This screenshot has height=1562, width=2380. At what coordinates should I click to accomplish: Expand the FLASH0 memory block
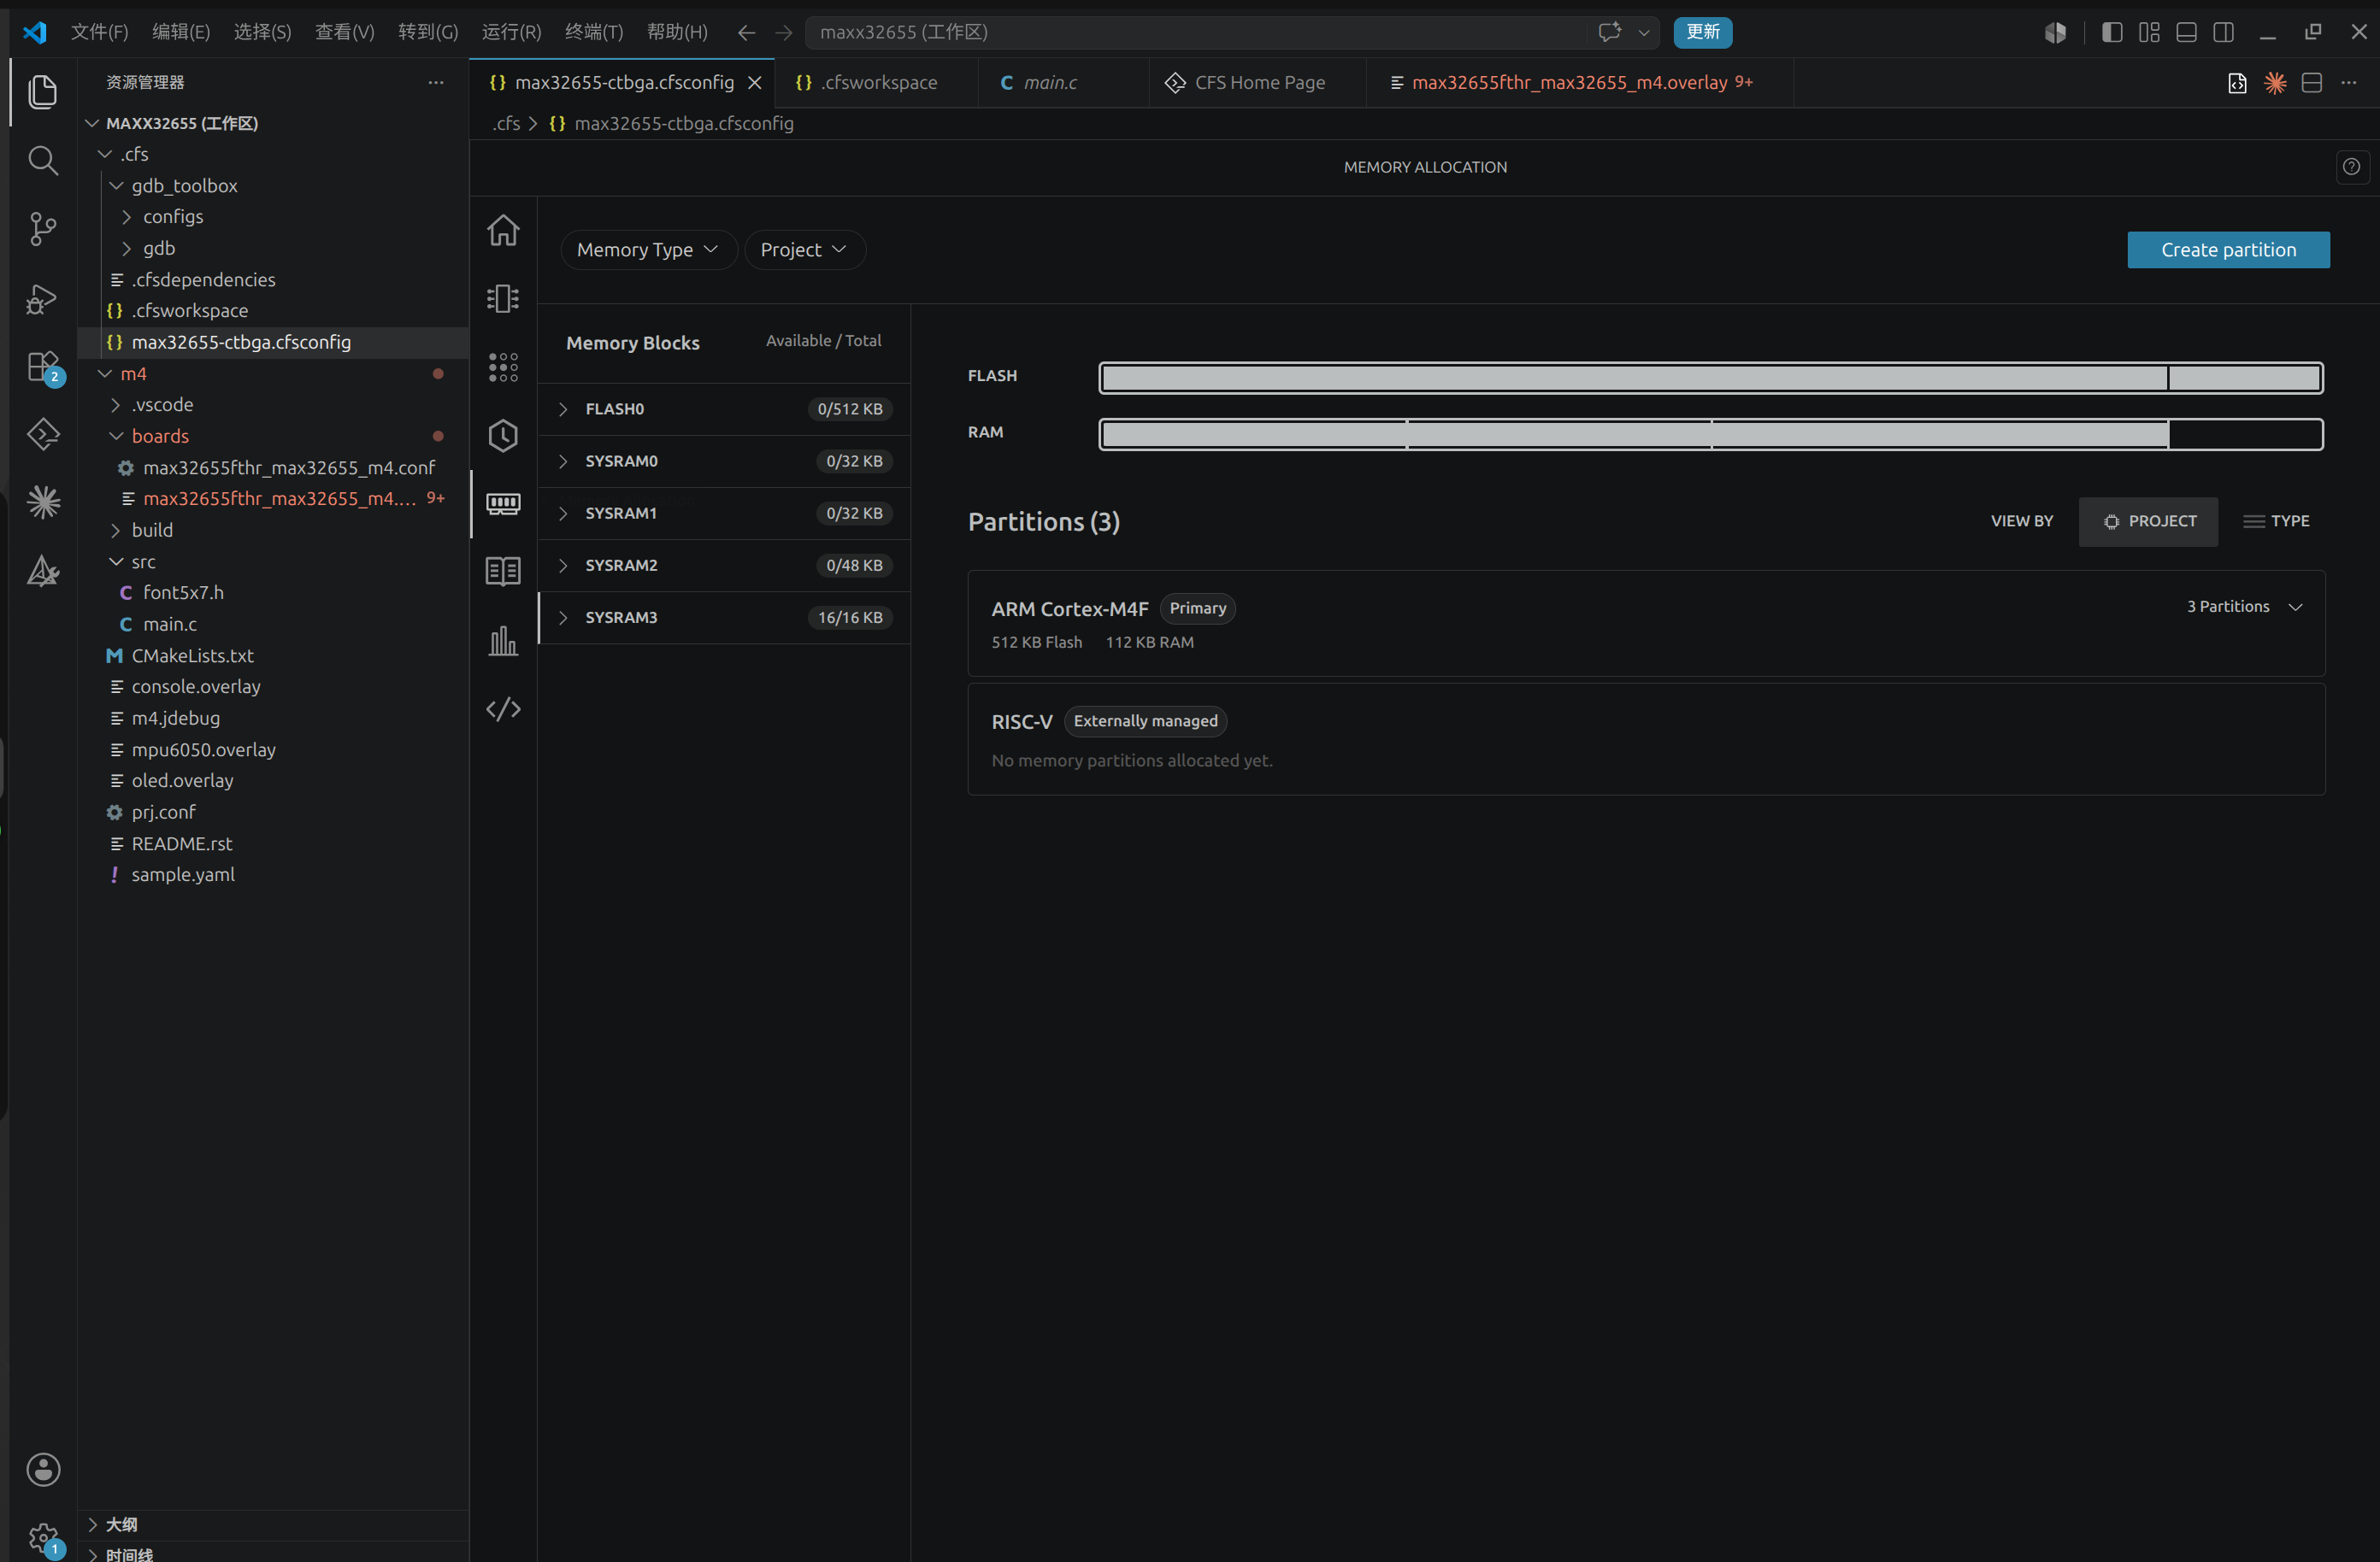pyautogui.click(x=724, y=408)
